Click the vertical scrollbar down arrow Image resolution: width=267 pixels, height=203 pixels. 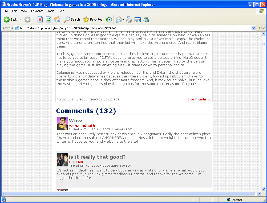(264, 189)
